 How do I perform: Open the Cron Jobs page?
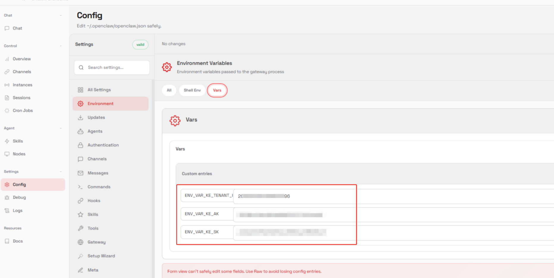[x=23, y=110]
